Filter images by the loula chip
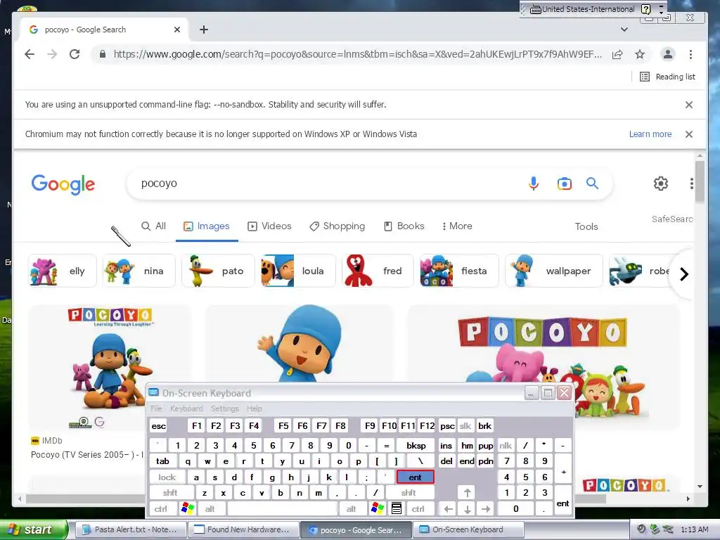720x540 pixels. (298, 271)
